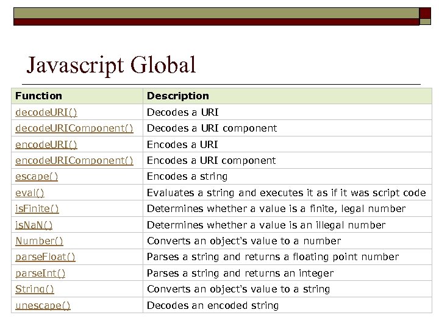
Task: Select the Function column header
Action: (39, 96)
